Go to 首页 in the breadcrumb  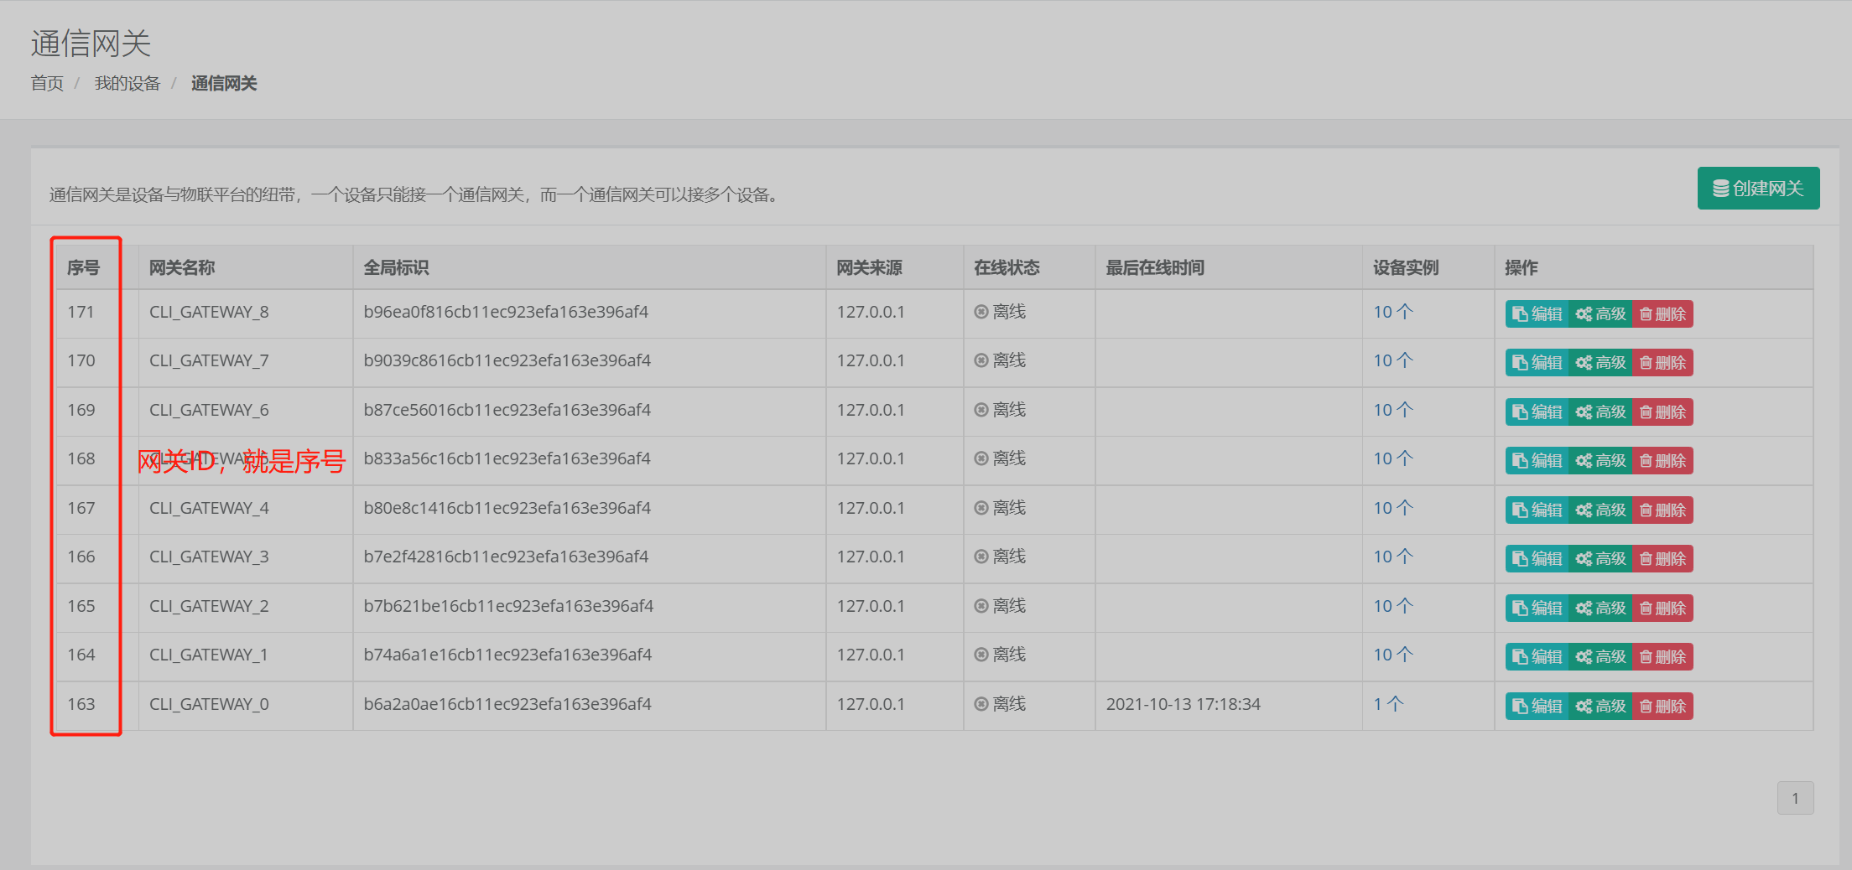[x=47, y=84]
